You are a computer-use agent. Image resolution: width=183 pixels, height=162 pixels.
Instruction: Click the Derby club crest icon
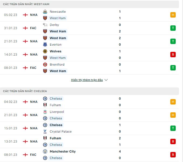pos(45,25)
